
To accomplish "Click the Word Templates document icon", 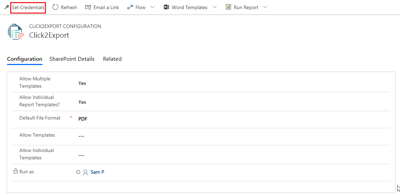I will (167, 7).
